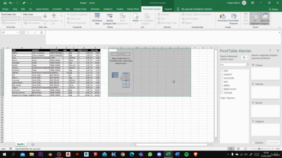Click zoom out minus button
This screenshot has width=282, height=158.
pyautogui.click(x=251, y=149)
